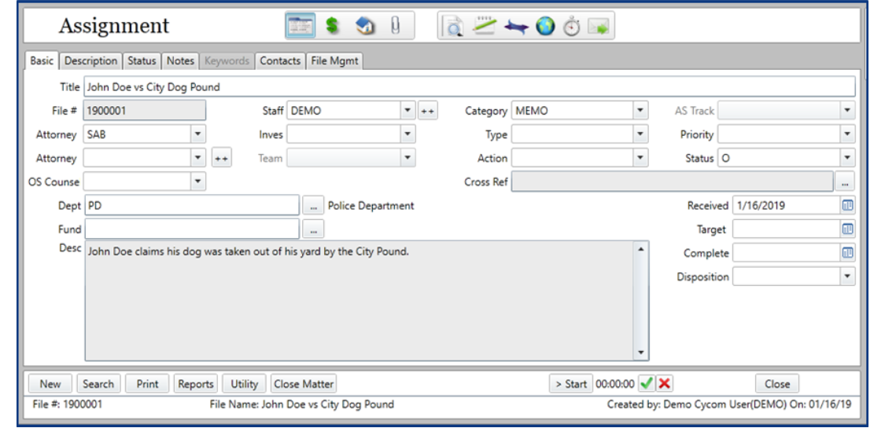The height and width of the screenshot is (428, 885).
Task: Click Desc scrollbar down arrow
Action: 640,353
